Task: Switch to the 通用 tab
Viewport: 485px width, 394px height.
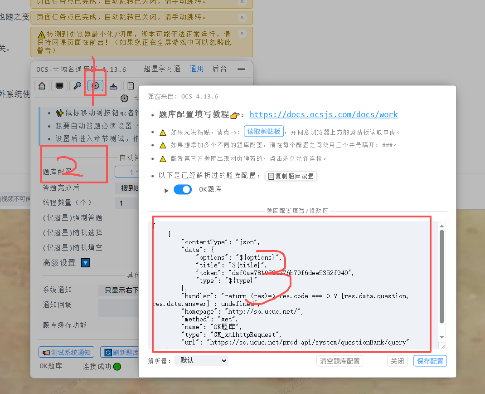Action: pyautogui.click(x=197, y=69)
